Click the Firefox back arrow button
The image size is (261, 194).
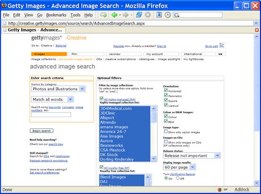tap(114, 15)
